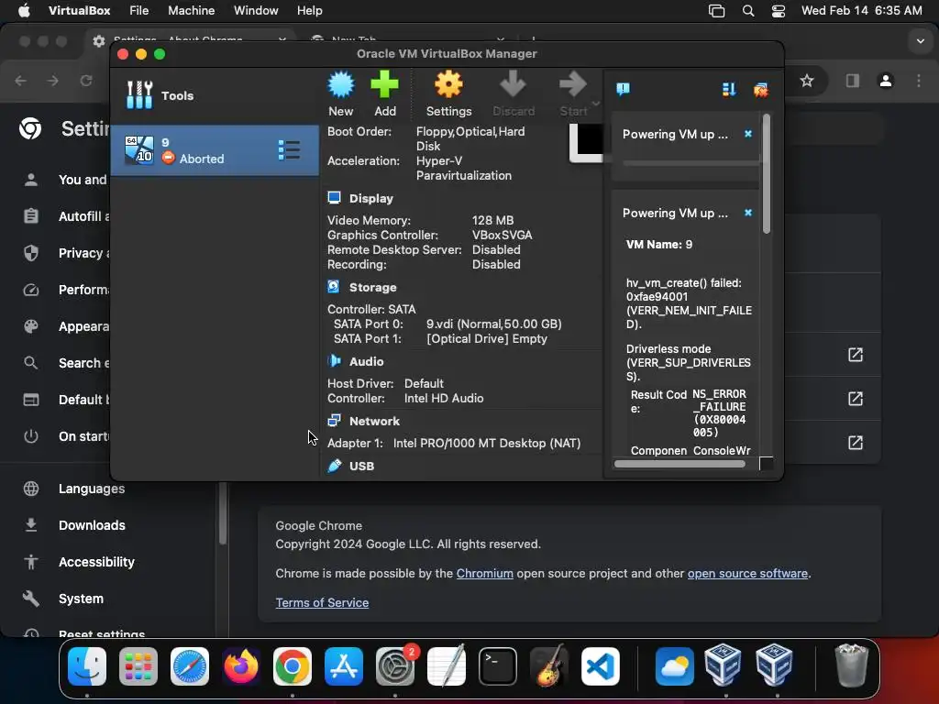Select VM 9 Aborted entry
The width and height of the screenshot is (939, 704).
coord(215,150)
